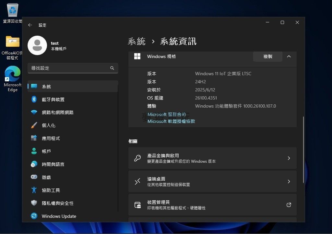Click the Bluetooth icon beside 藍牙與裝置

click(x=34, y=99)
